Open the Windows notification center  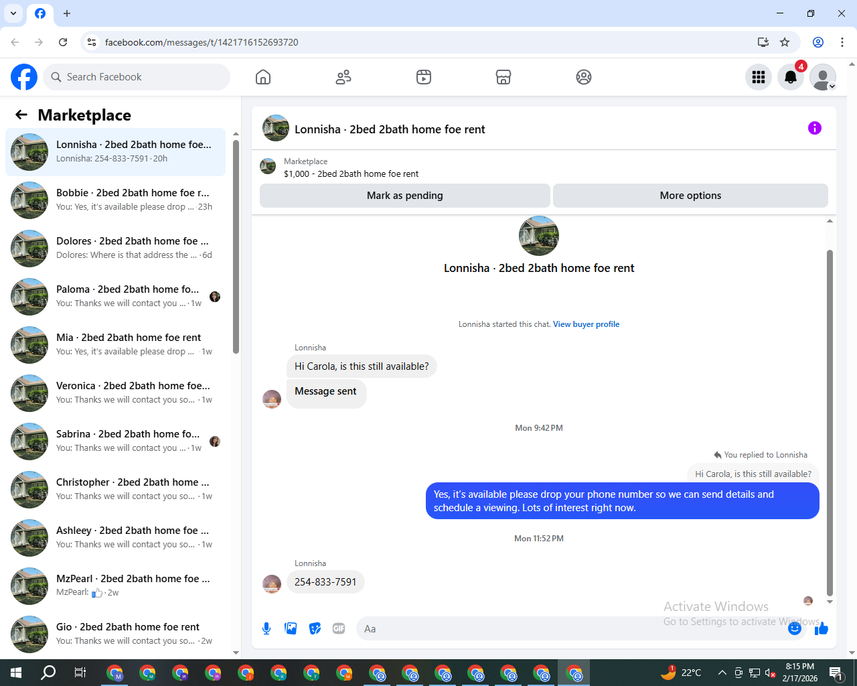coord(835,673)
